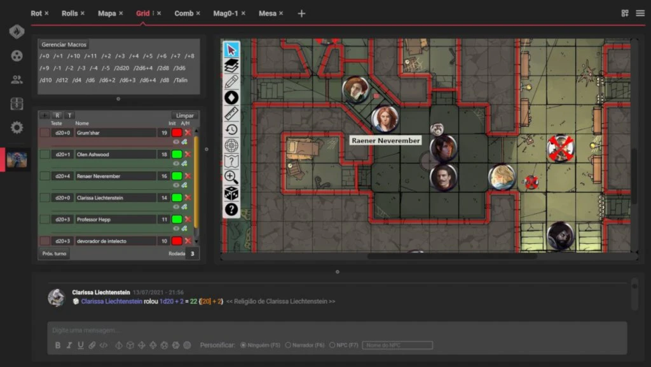Switch to the Rolls tab
The width and height of the screenshot is (651, 367).
point(69,13)
